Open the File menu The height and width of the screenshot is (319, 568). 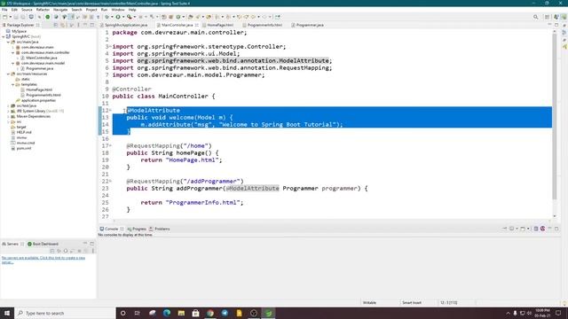point(4,10)
